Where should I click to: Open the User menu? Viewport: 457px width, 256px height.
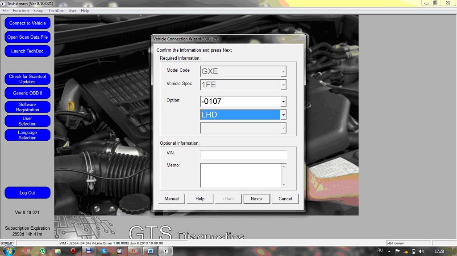pyautogui.click(x=72, y=11)
